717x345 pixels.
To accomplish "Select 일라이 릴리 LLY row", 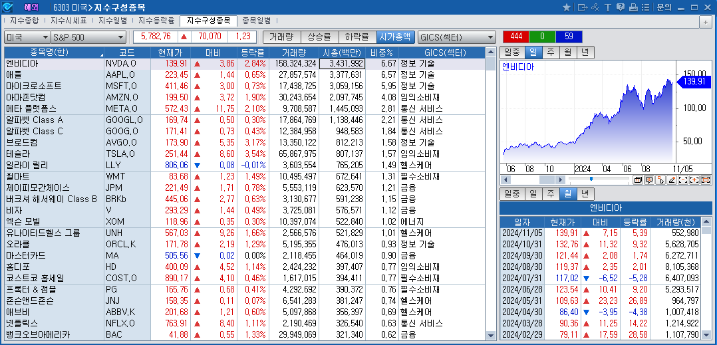I will [x=245, y=165].
